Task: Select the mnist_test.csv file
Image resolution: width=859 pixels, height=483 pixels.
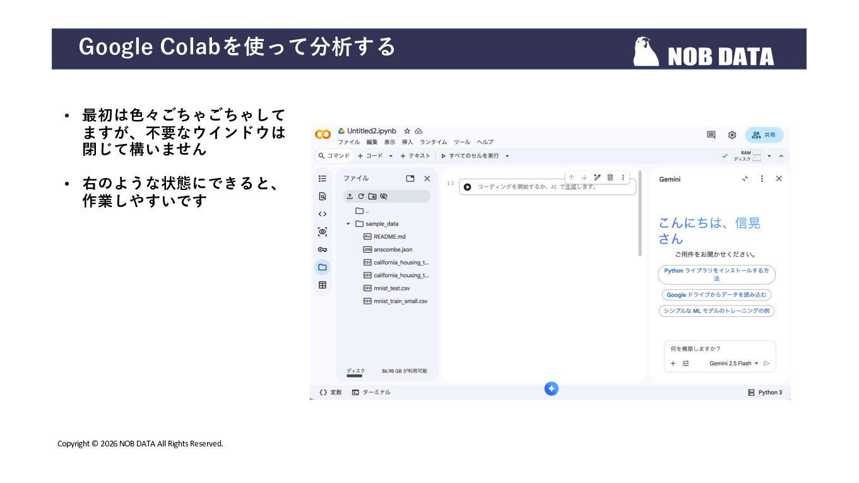Action: (387, 289)
